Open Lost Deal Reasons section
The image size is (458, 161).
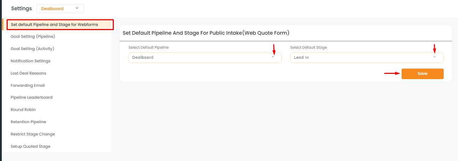pyautogui.click(x=28, y=73)
